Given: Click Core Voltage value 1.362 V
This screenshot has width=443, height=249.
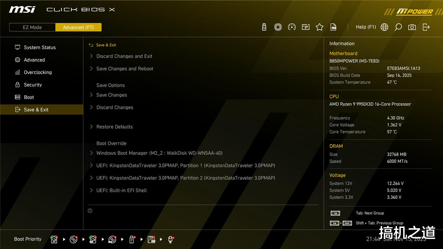Looking at the screenshot, I should tap(394, 125).
